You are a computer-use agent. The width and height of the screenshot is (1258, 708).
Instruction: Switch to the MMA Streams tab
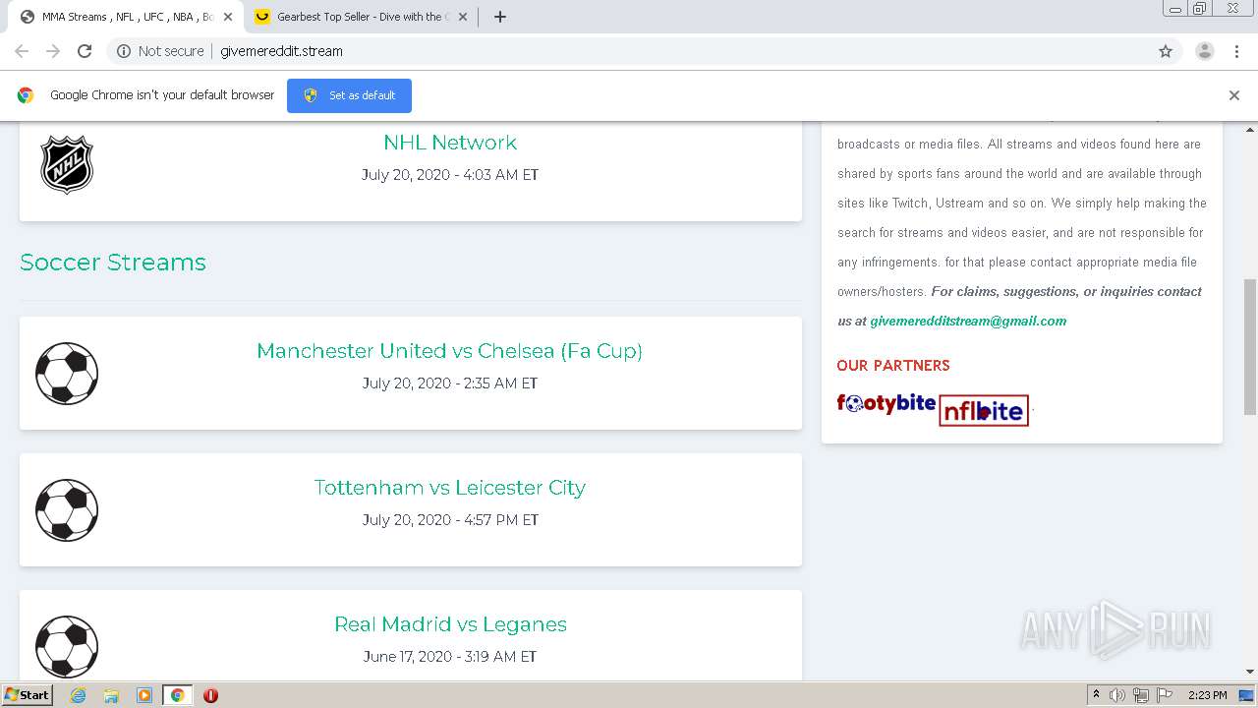pyautogui.click(x=126, y=17)
